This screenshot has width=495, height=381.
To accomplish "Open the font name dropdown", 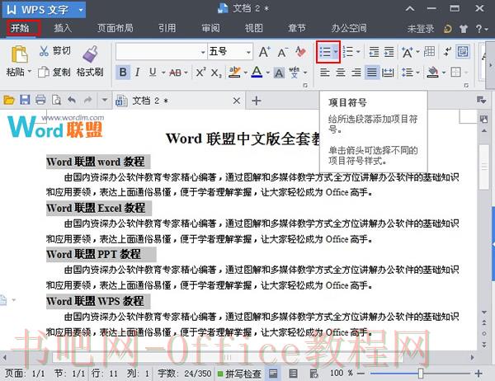I will click(x=203, y=52).
